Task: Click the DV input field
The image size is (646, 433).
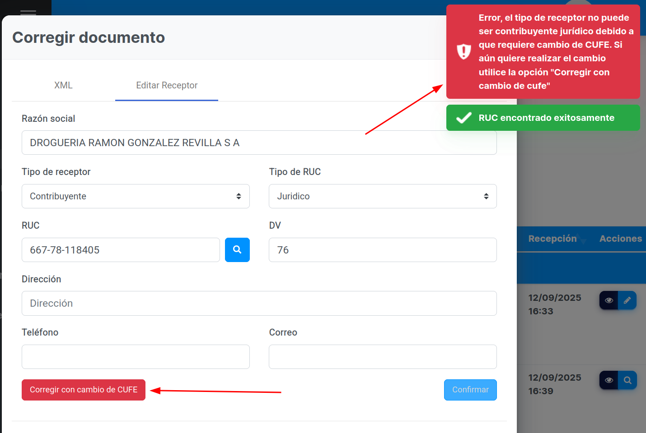Action: click(x=383, y=250)
